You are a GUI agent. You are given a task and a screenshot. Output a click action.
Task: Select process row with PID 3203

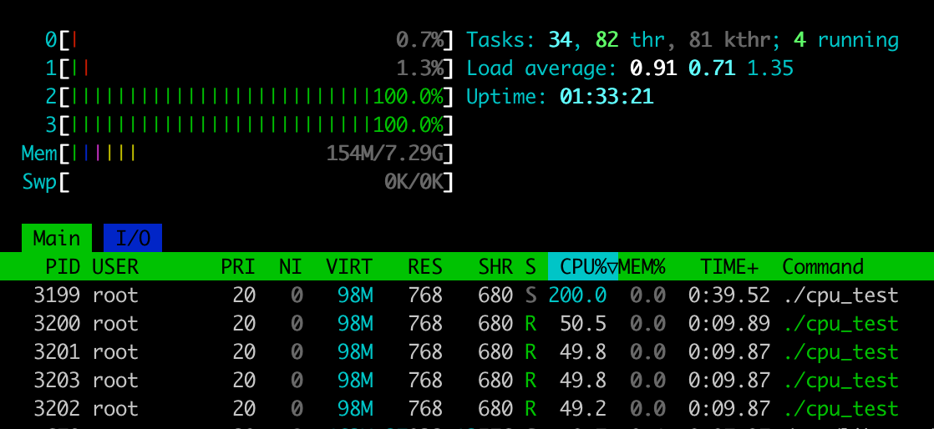[466, 381]
